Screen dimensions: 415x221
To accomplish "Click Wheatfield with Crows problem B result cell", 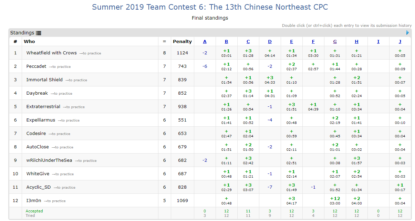I will [x=226, y=53].
